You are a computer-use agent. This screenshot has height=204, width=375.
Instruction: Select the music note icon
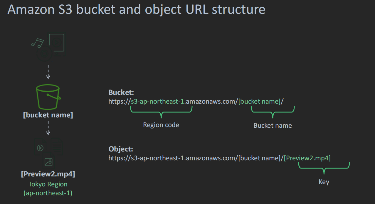pos(38,43)
